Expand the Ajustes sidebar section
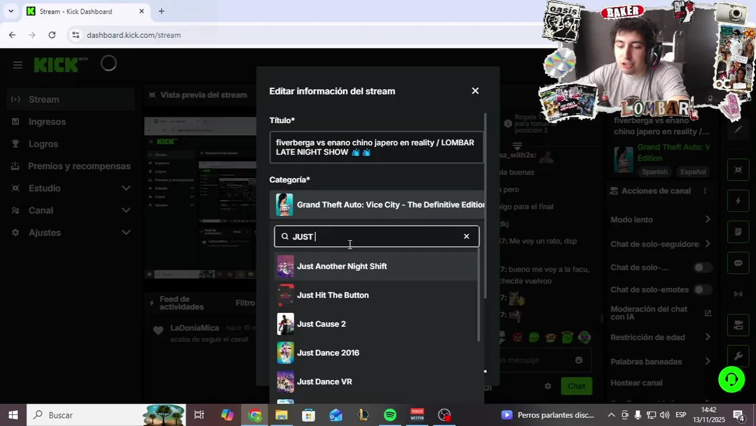Viewport: 756px width, 426px height. (71, 233)
